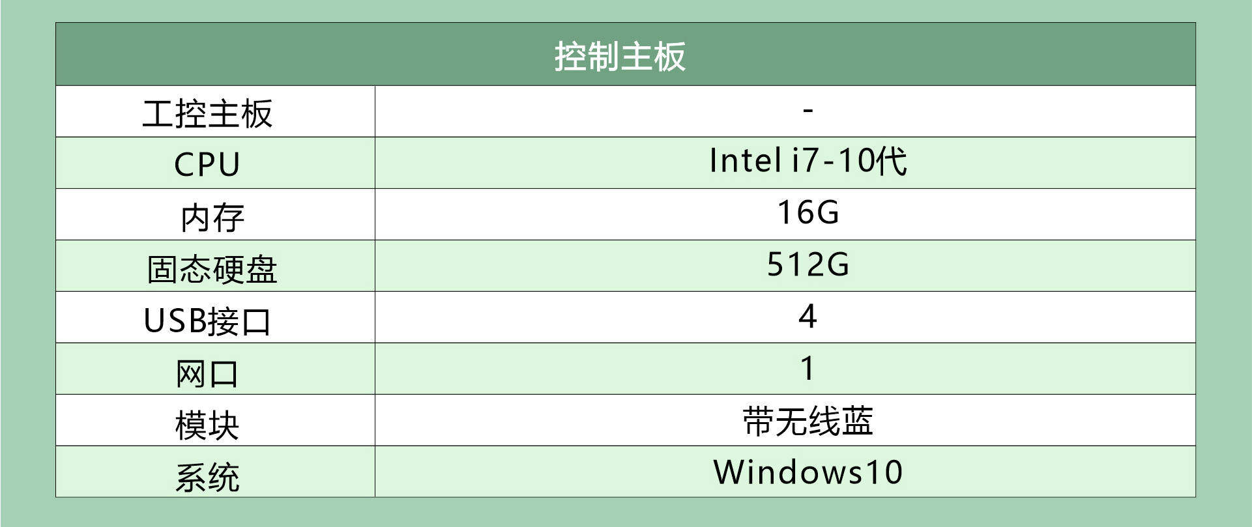This screenshot has width=1252, height=527.
Task: Click the 512G storage value
Action: [808, 264]
